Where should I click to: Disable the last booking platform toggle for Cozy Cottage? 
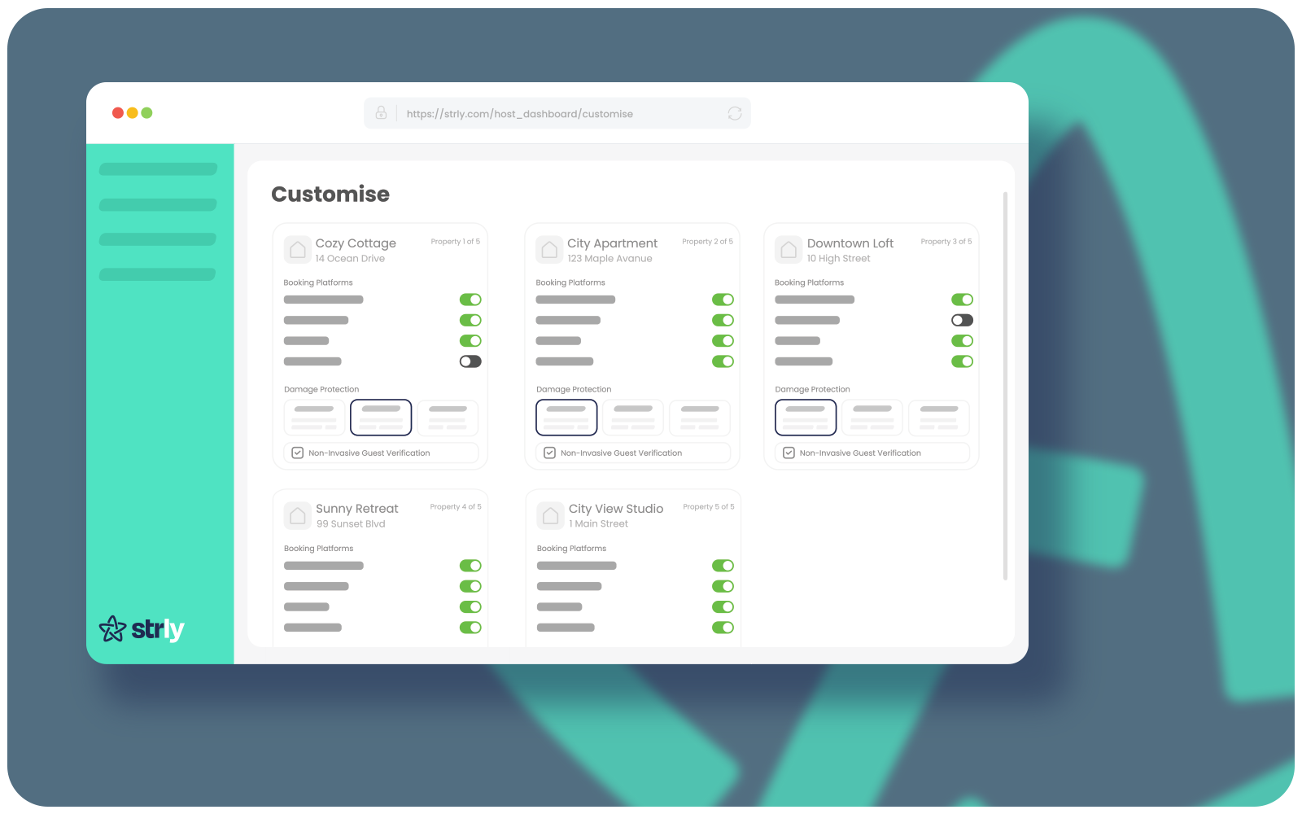(x=470, y=361)
